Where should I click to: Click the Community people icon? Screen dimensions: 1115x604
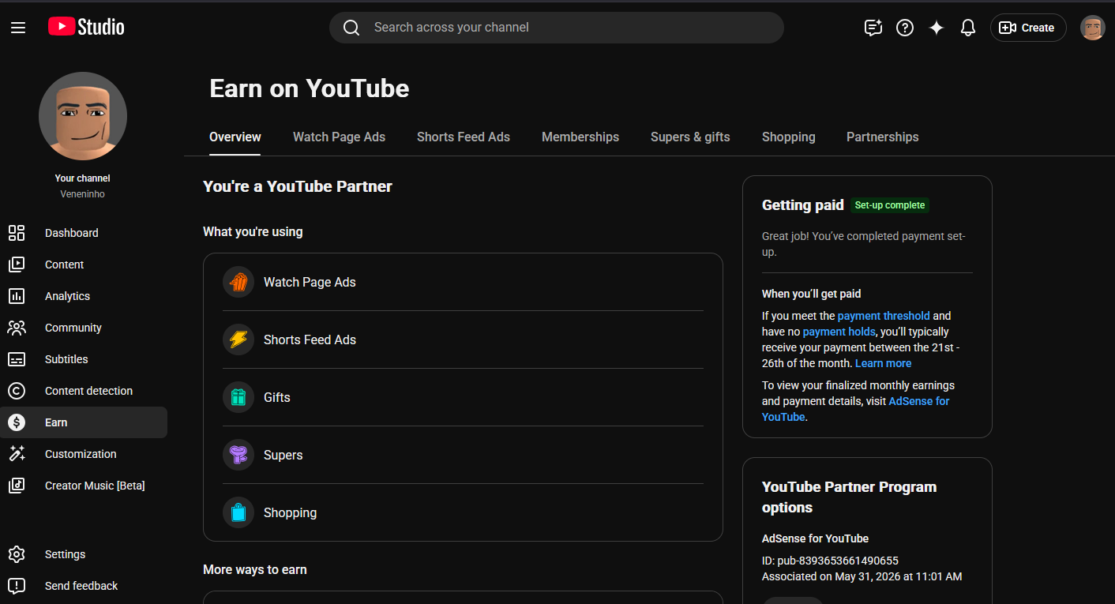click(x=17, y=328)
